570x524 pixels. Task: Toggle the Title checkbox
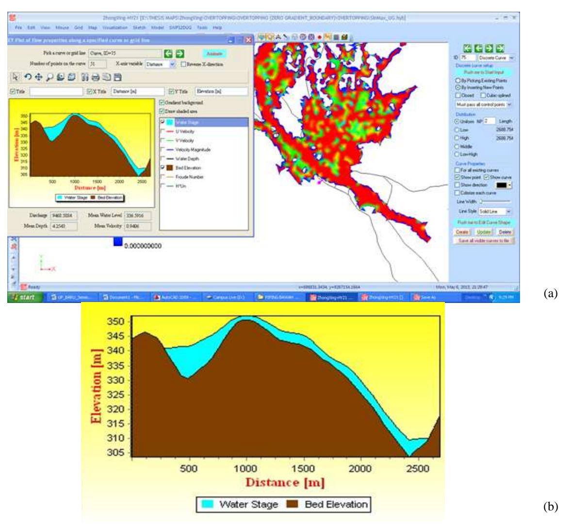click(13, 92)
